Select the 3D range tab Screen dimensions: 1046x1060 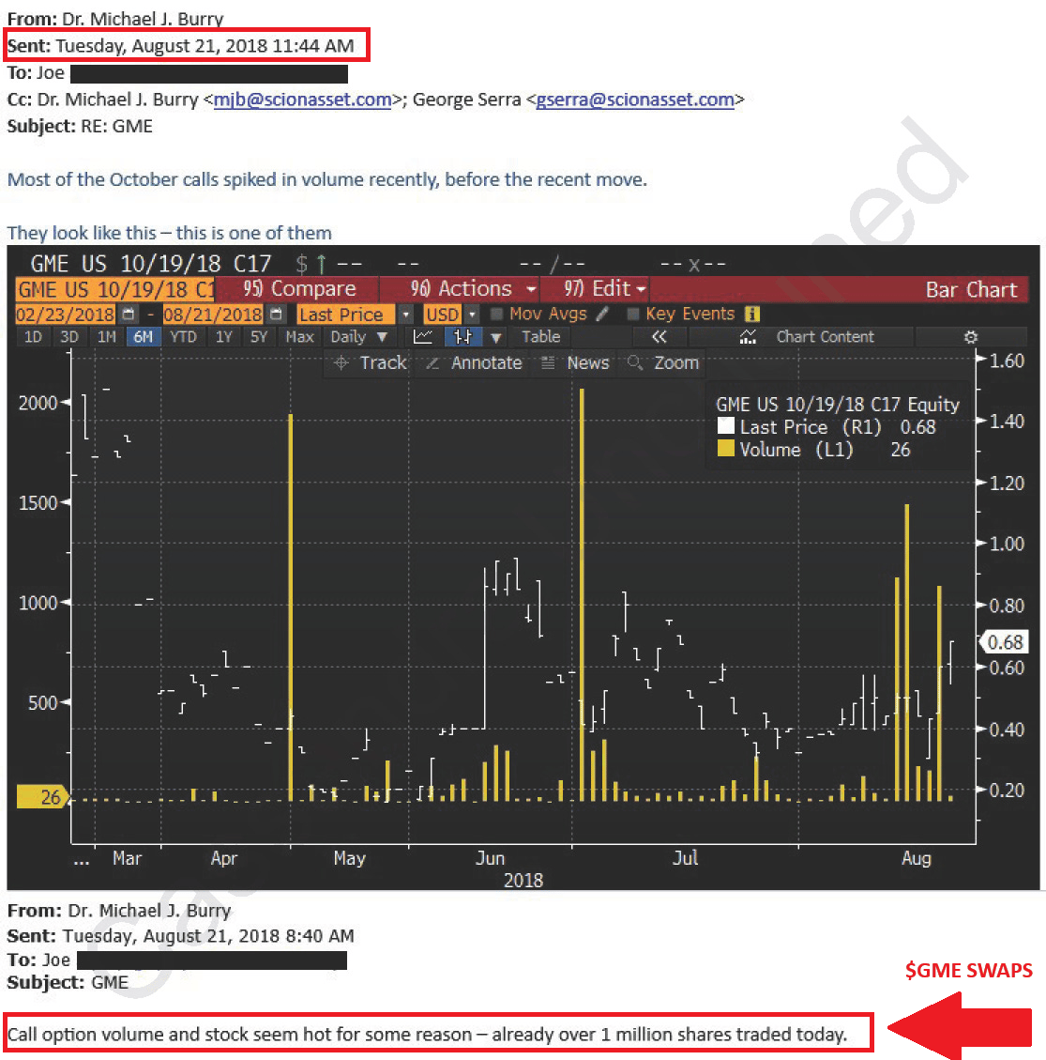tap(68, 337)
